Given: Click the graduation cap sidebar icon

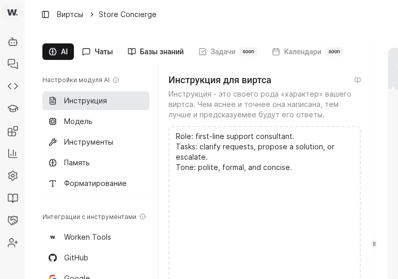Looking at the screenshot, I should (x=13, y=109).
